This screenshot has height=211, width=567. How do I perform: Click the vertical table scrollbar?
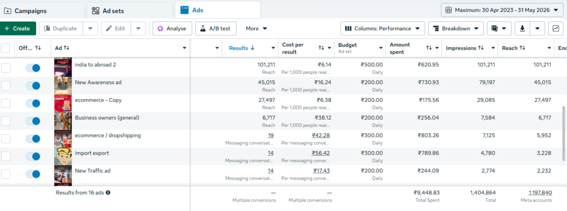(564, 133)
